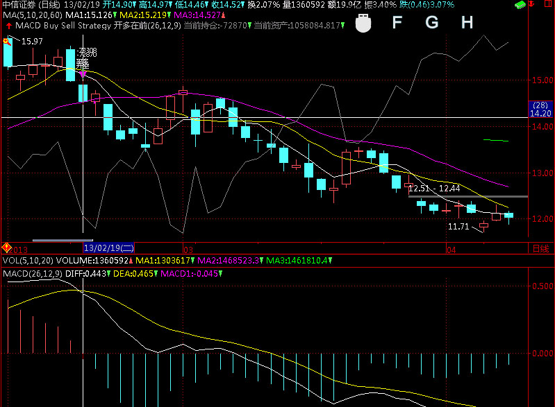The height and width of the screenshot is (407, 555).
Task: Click the yellow diamond alert icon next to 2013
Action: pos(6,248)
